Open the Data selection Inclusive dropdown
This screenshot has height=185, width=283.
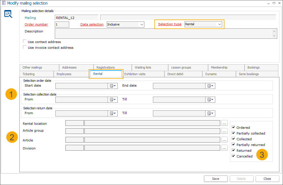(x=141, y=25)
